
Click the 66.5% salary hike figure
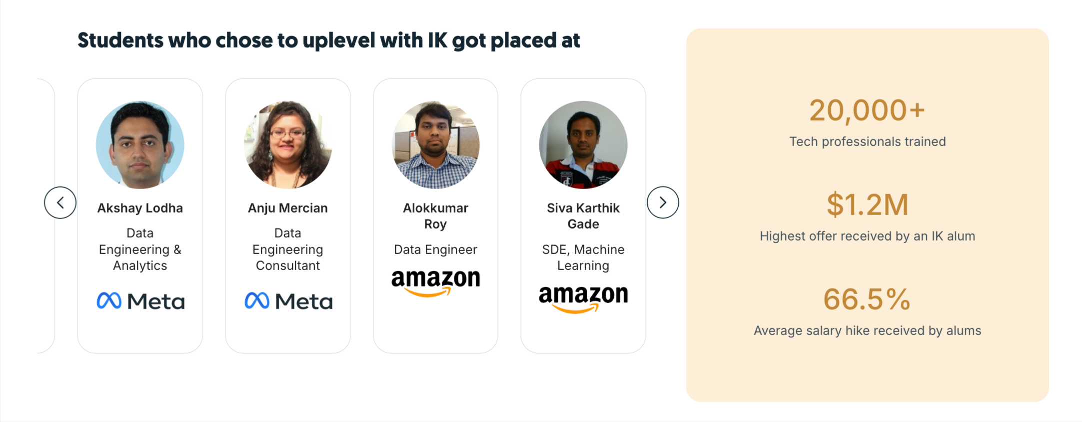867,299
